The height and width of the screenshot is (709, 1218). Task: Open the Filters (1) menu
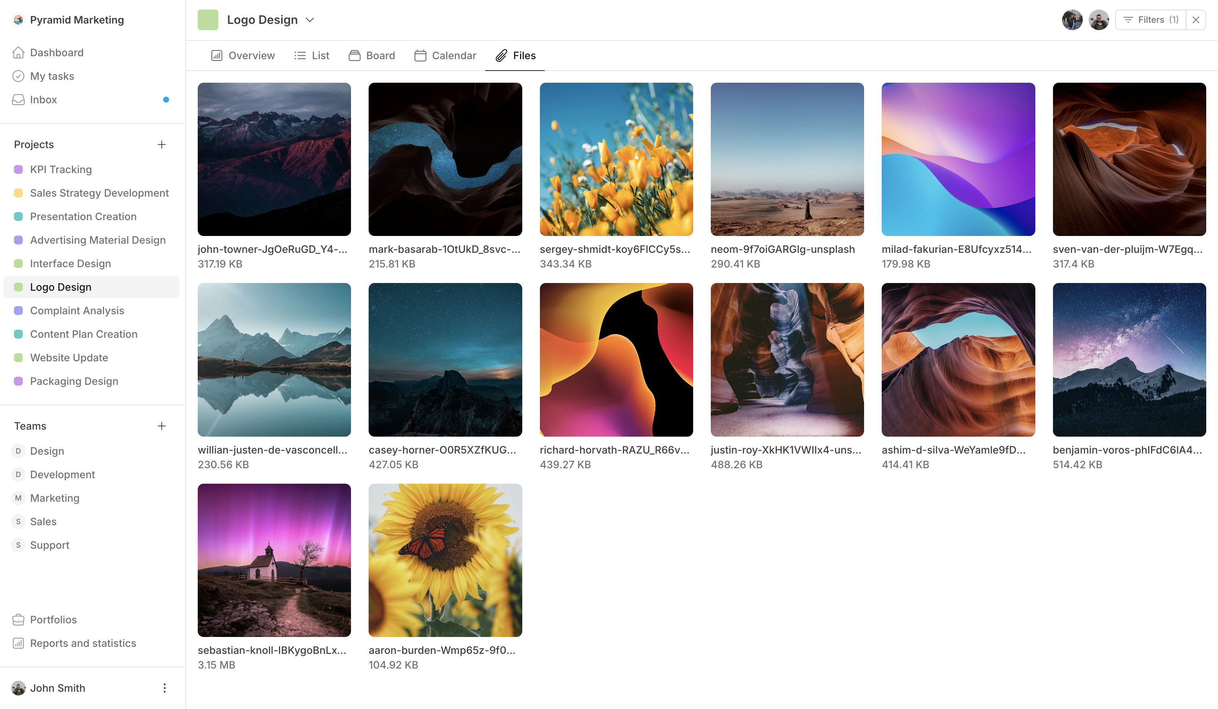pos(1150,20)
